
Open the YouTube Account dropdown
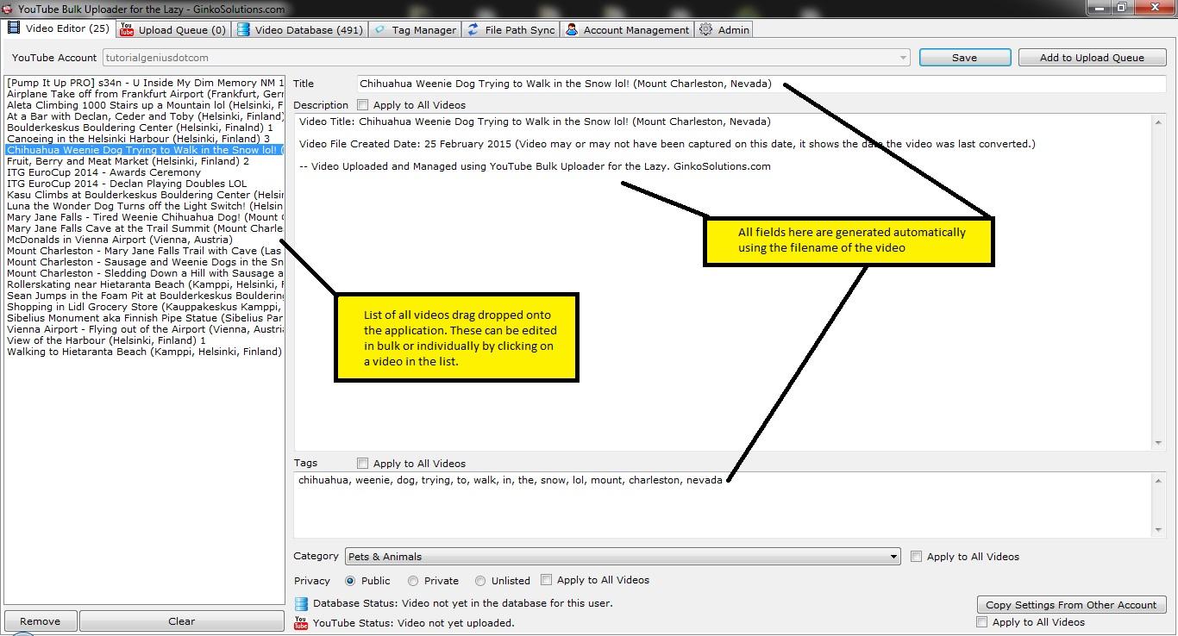tap(506, 58)
